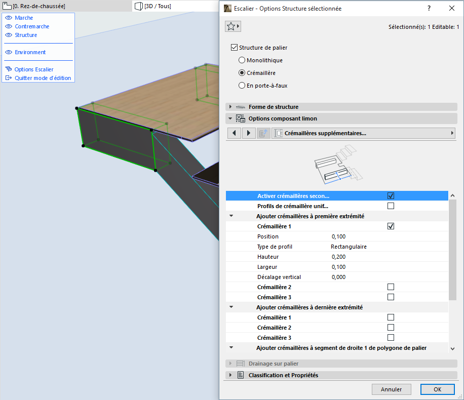The image size is (464, 400).
Task: Click Quitter mode d'édition link
Action: coord(43,78)
